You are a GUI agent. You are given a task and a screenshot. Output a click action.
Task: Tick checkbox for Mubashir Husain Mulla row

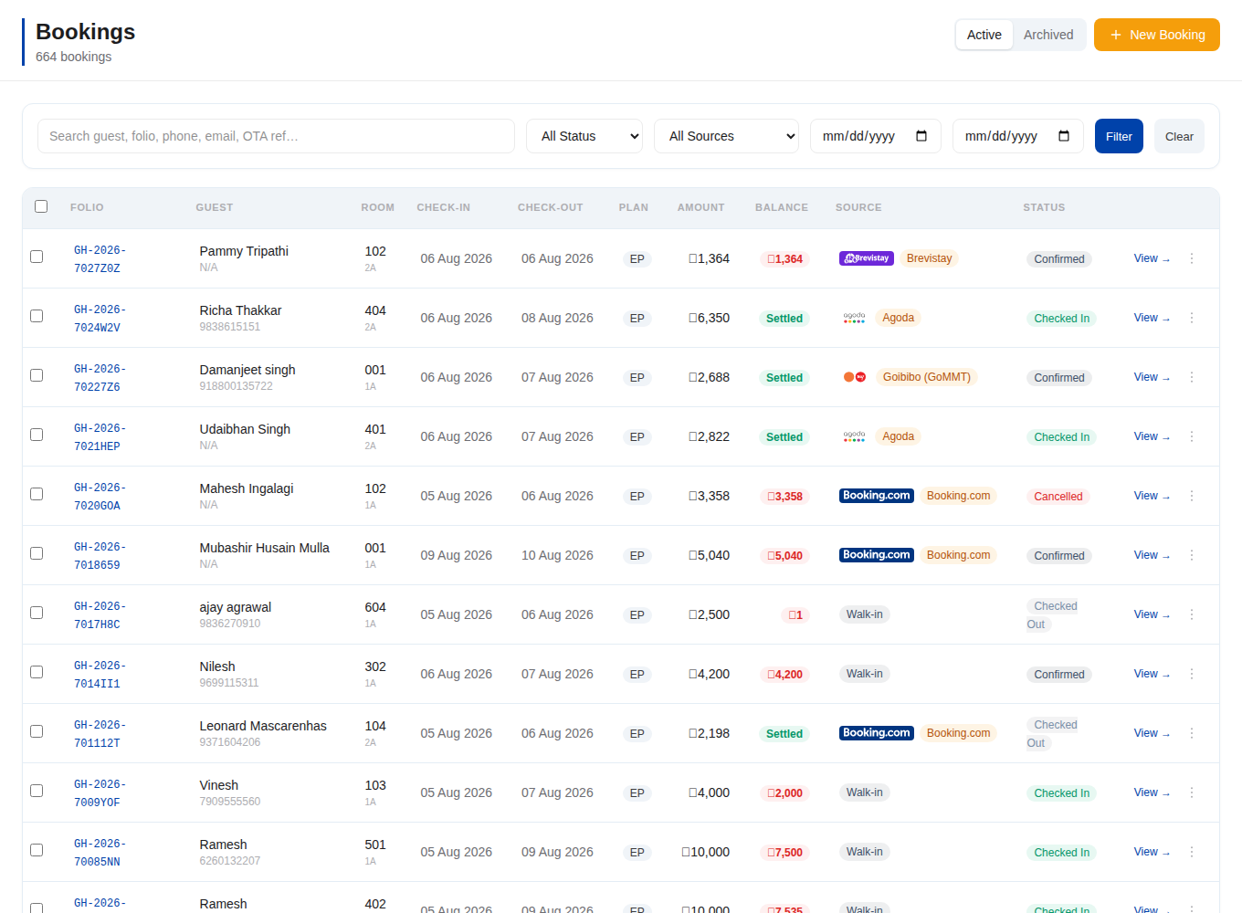[37, 553]
